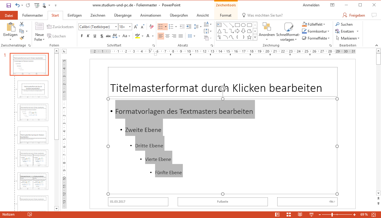Apply text shadow with the S icon

coord(102,36)
